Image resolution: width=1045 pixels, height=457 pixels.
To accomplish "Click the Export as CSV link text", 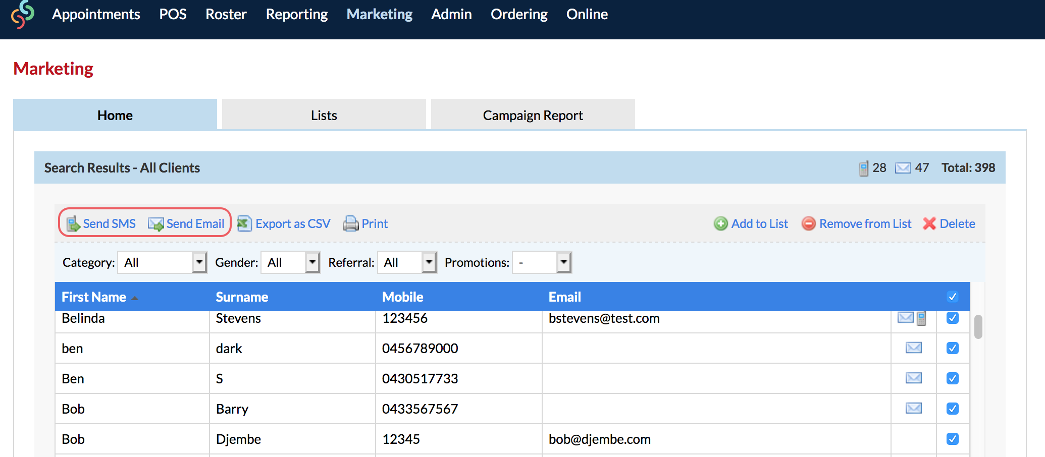I will [x=293, y=223].
